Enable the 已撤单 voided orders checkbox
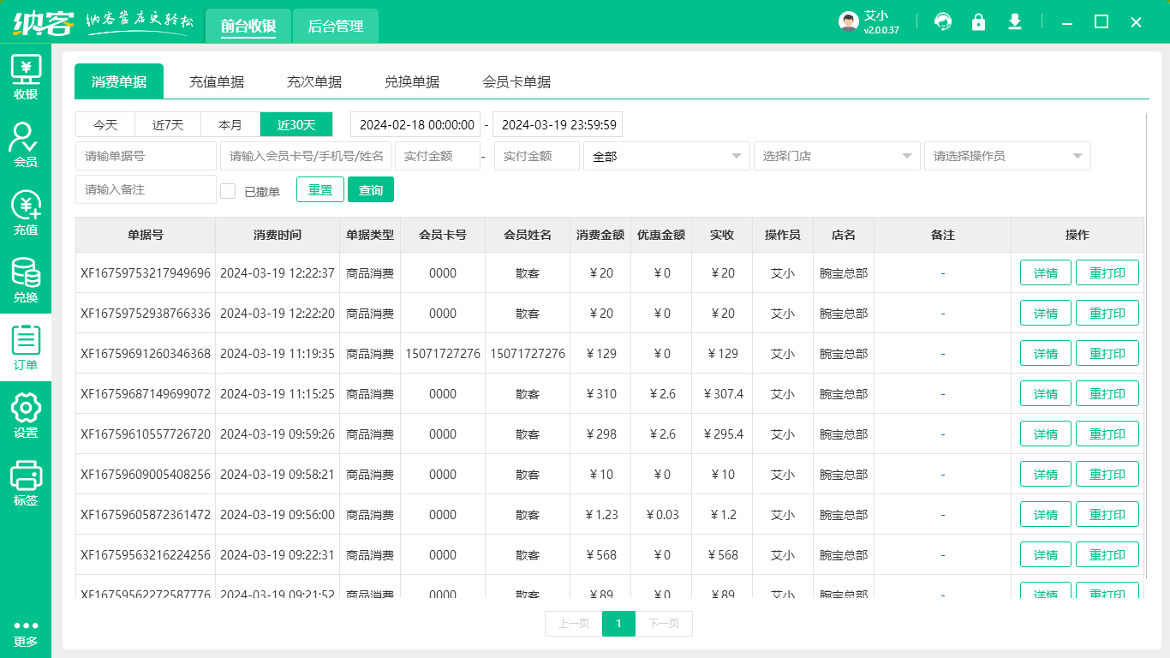The height and width of the screenshot is (658, 1170). point(228,190)
